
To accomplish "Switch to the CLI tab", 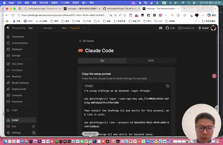I will [102, 61].
